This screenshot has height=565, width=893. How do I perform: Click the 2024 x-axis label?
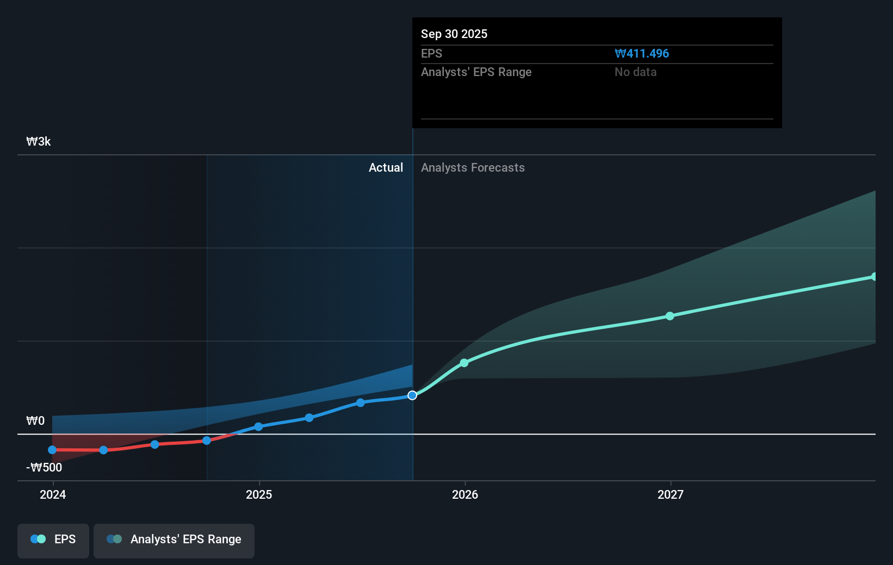pos(53,494)
